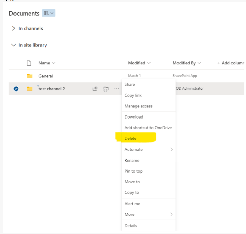Image resolution: width=246 pixels, height=234 pixels.
Task: Open the General folder link
Action: click(x=46, y=76)
